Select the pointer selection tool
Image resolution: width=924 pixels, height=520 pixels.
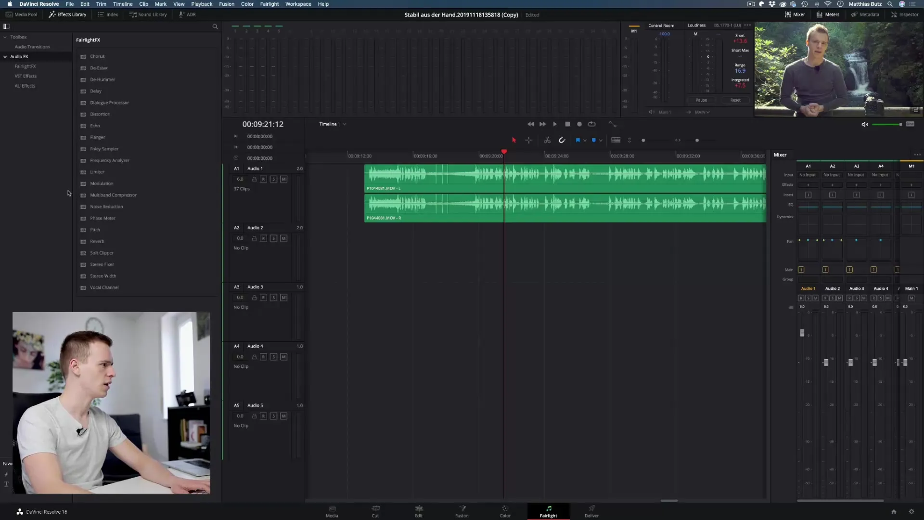pos(514,140)
